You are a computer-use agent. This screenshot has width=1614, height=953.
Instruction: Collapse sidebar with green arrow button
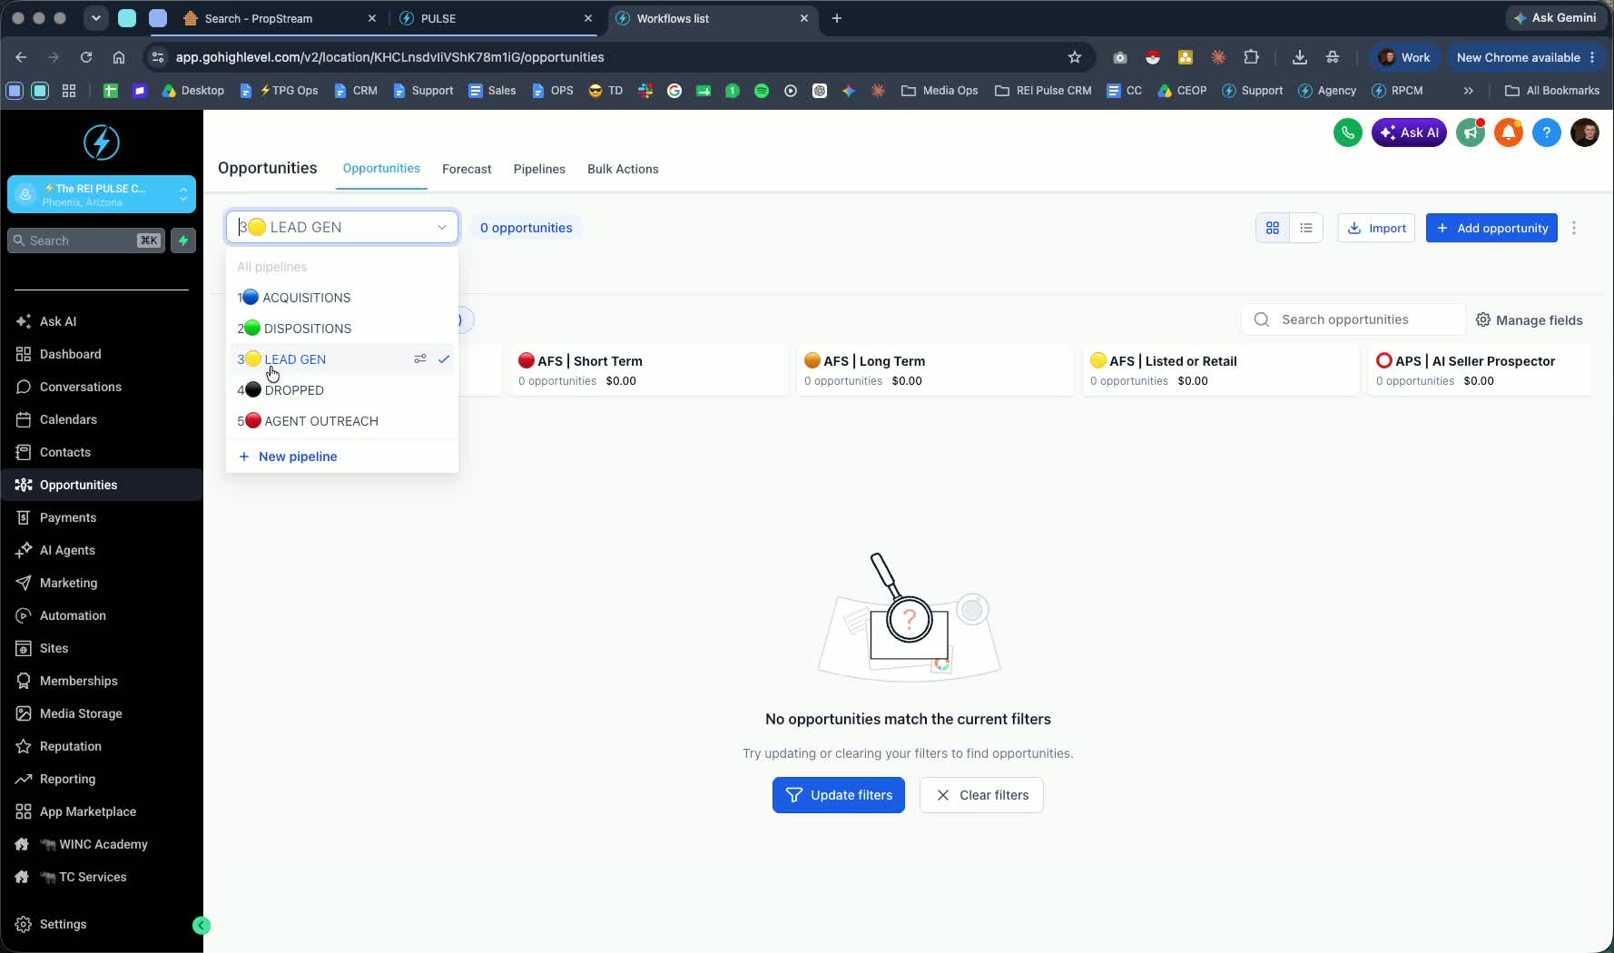[x=202, y=925]
